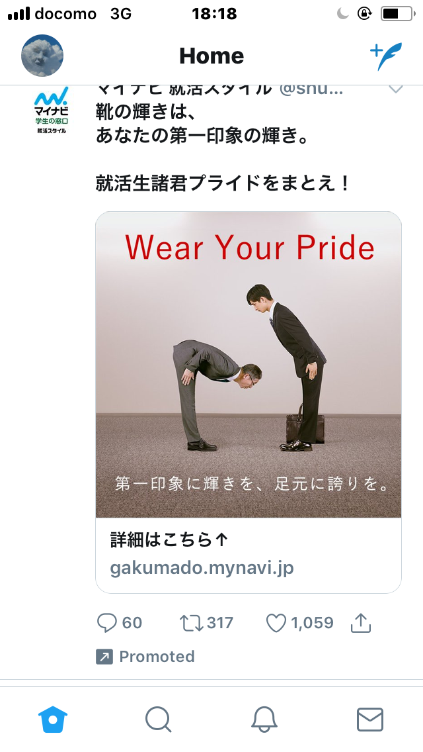Like the tweet with heart icon

pos(276,623)
